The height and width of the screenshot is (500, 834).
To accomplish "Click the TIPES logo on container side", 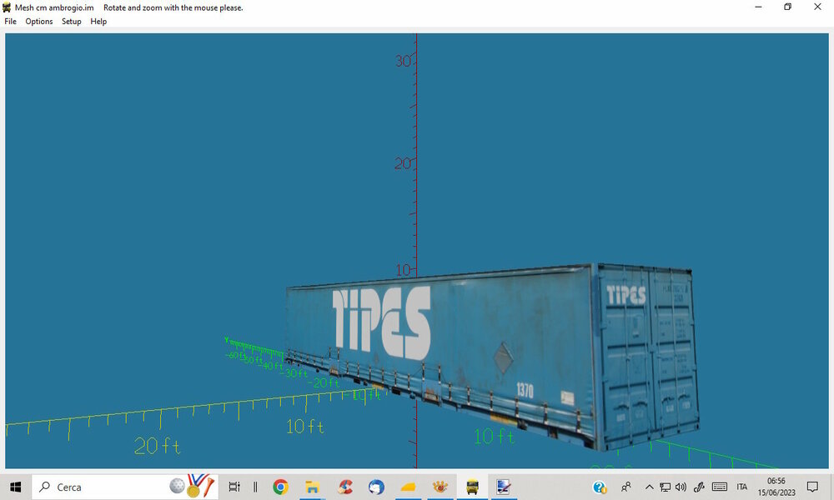I will click(381, 322).
